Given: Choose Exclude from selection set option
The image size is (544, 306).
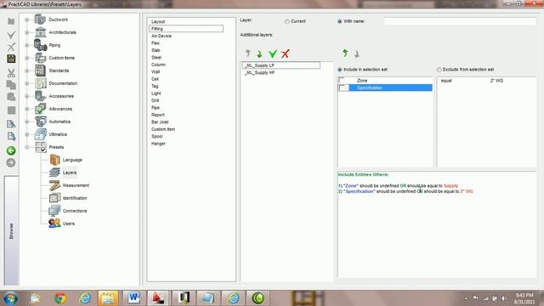Looking at the screenshot, I should [439, 70].
